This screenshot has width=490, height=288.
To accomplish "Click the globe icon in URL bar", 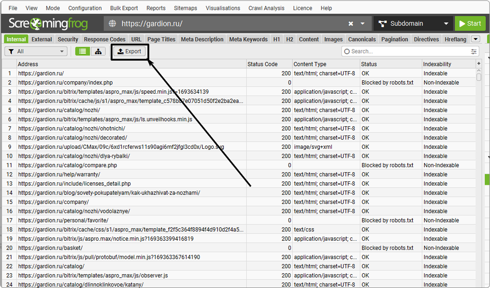I will pyautogui.click(x=112, y=23).
